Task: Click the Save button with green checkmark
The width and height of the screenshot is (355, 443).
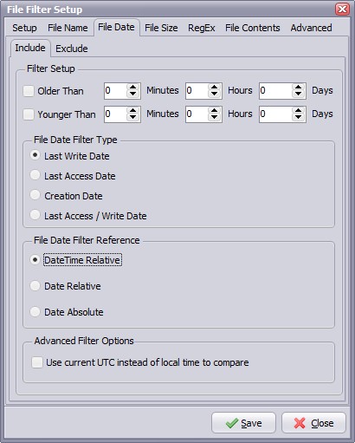Action: [243, 423]
